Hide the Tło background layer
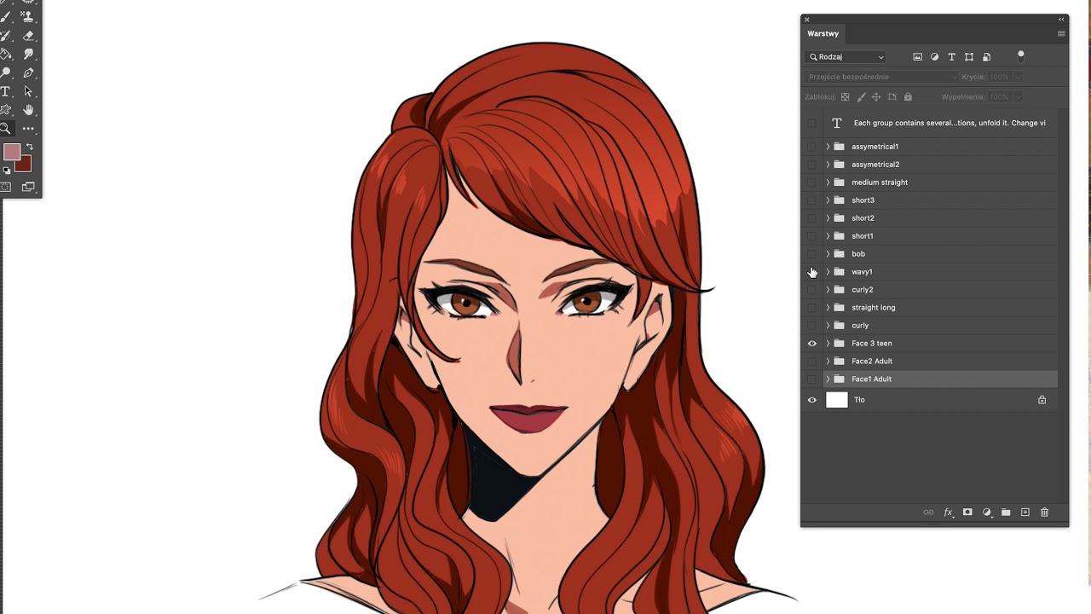The image size is (1091, 614). pos(811,400)
